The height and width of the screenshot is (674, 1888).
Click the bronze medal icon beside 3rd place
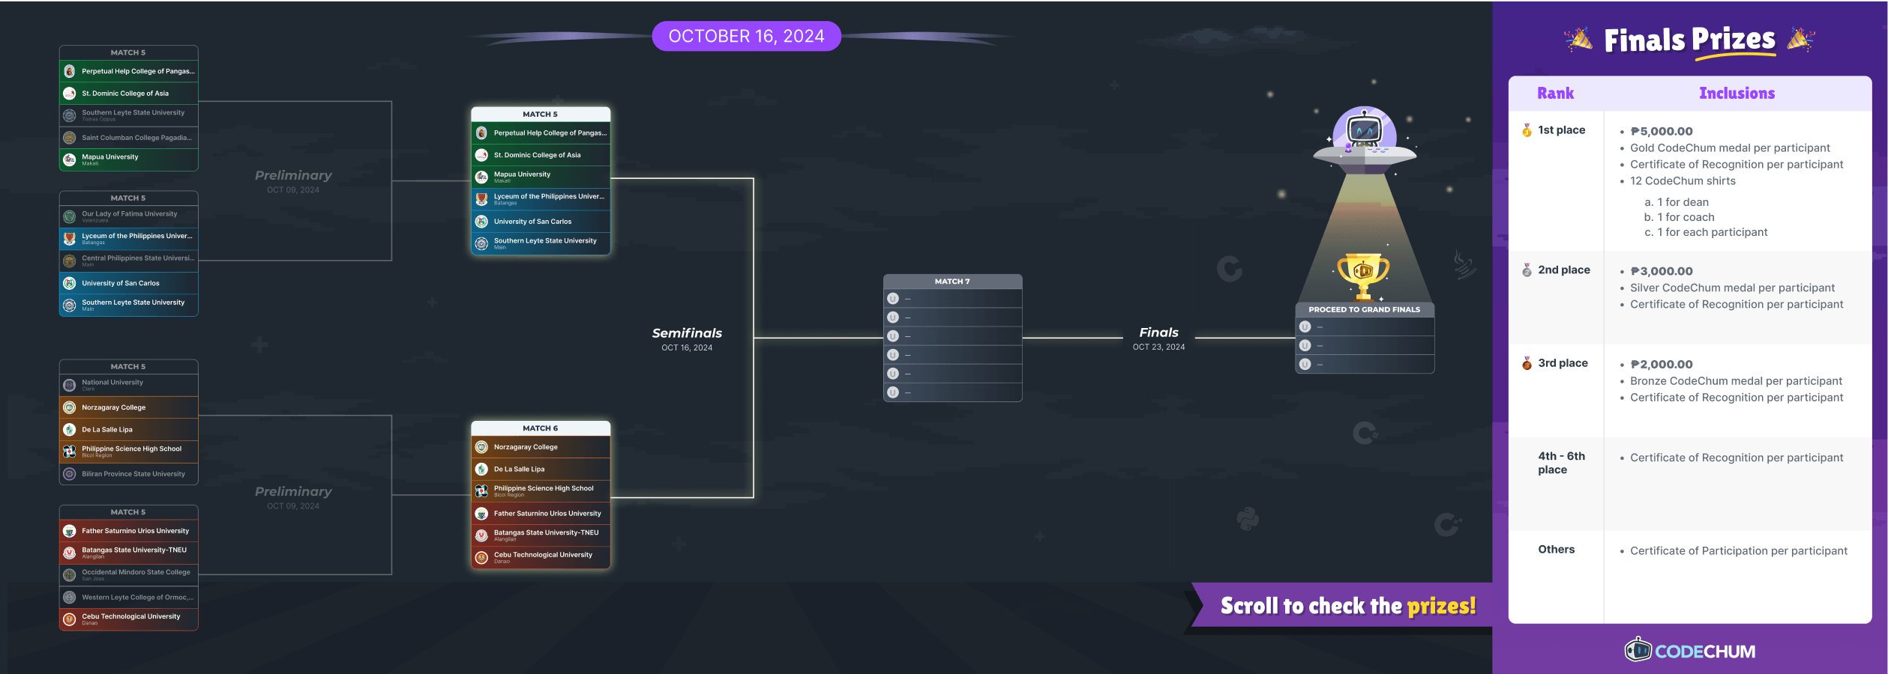coord(1527,363)
